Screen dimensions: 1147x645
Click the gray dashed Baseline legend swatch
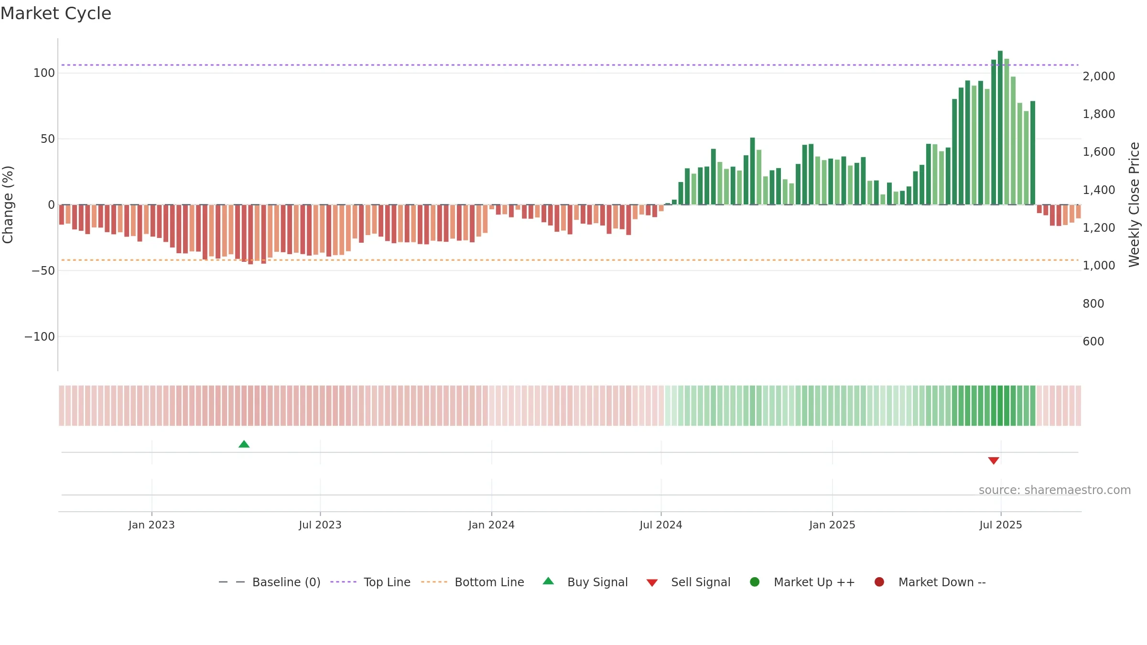coord(232,582)
